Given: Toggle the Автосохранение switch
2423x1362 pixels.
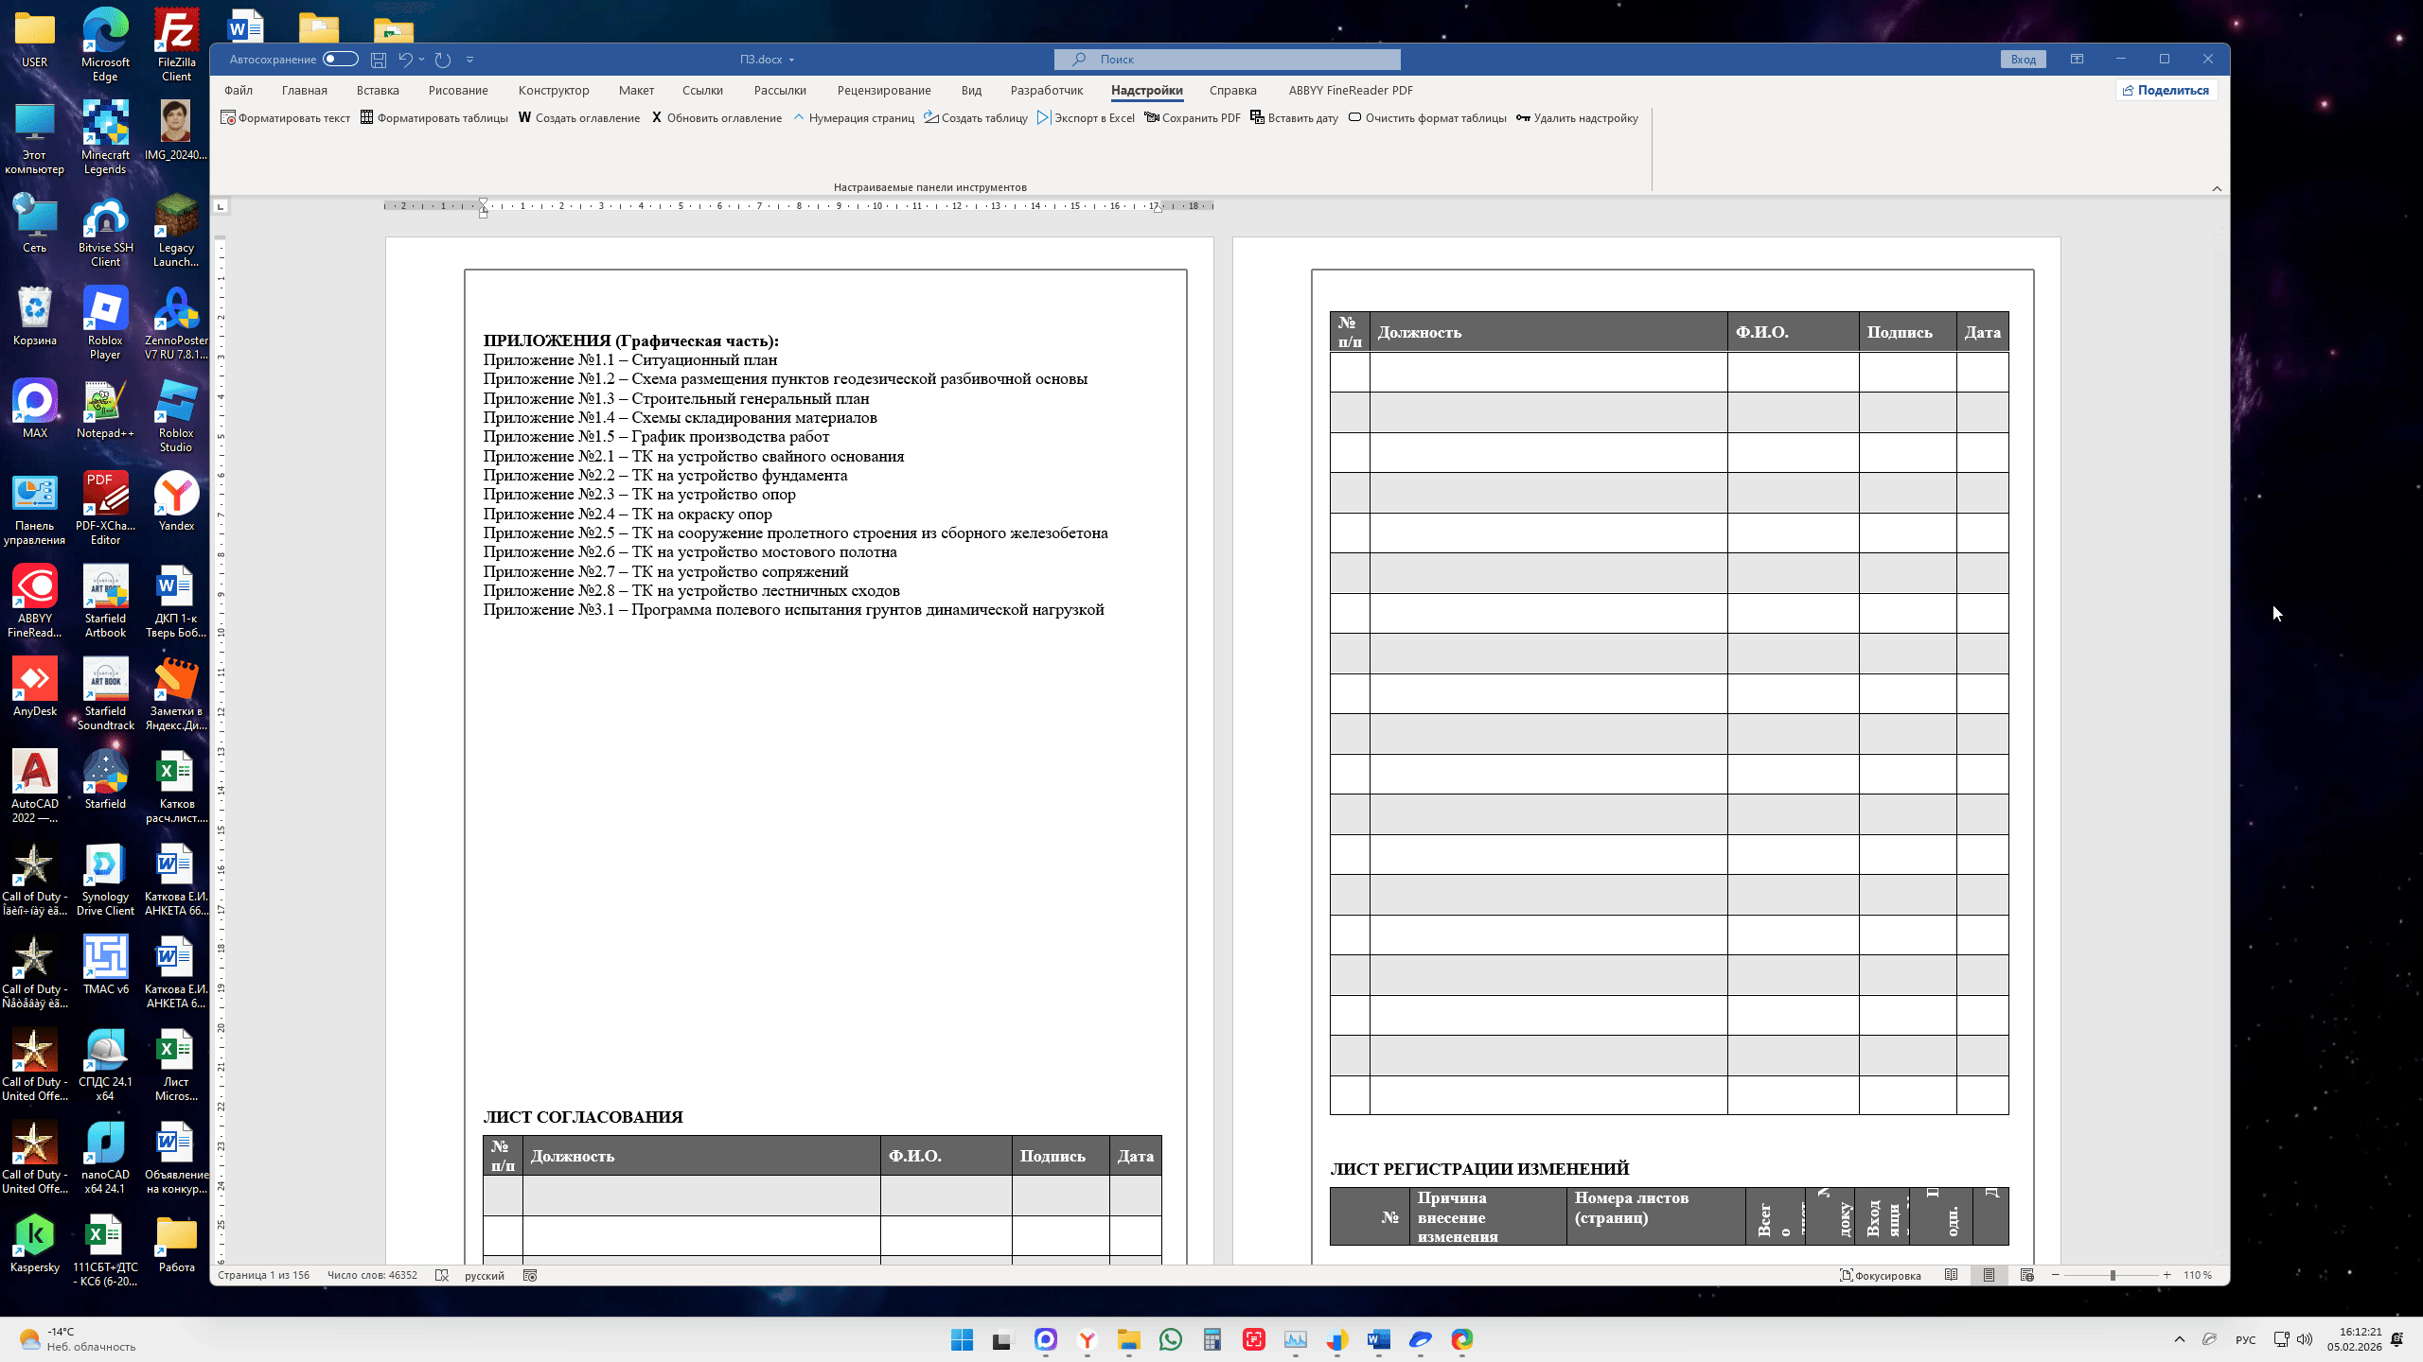Looking at the screenshot, I should [340, 60].
